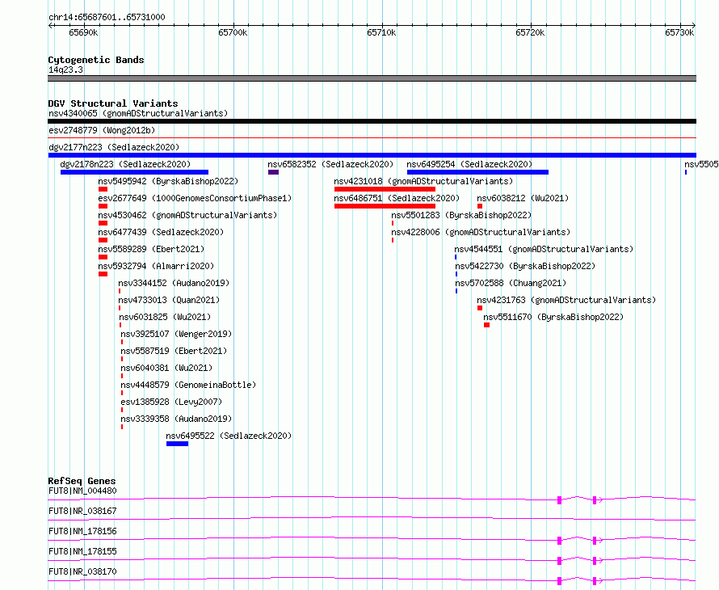Image resolution: width=719 pixels, height=590 pixels.
Task: Open the FUT8|NR_038170 transcript label
Action: point(82,571)
